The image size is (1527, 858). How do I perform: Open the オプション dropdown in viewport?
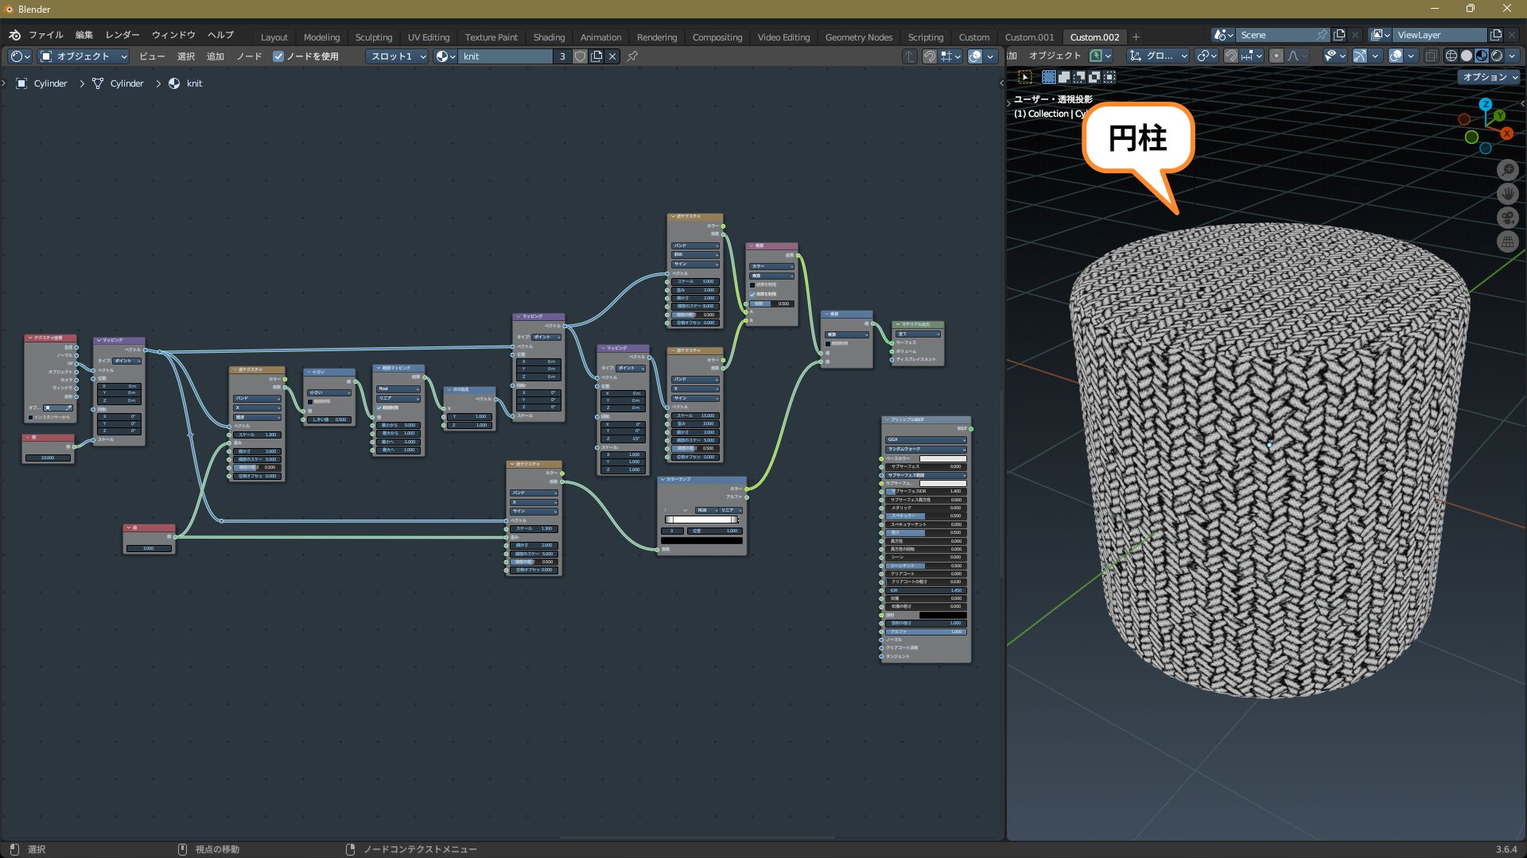[x=1489, y=77]
